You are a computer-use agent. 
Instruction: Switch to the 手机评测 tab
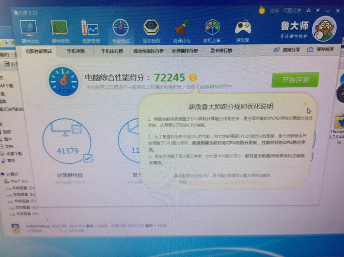76,51
